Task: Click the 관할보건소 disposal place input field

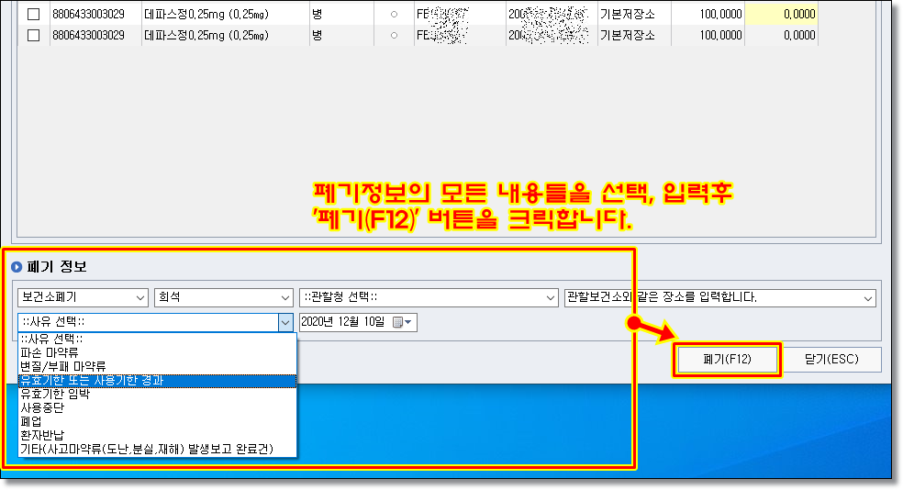Action: click(711, 298)
